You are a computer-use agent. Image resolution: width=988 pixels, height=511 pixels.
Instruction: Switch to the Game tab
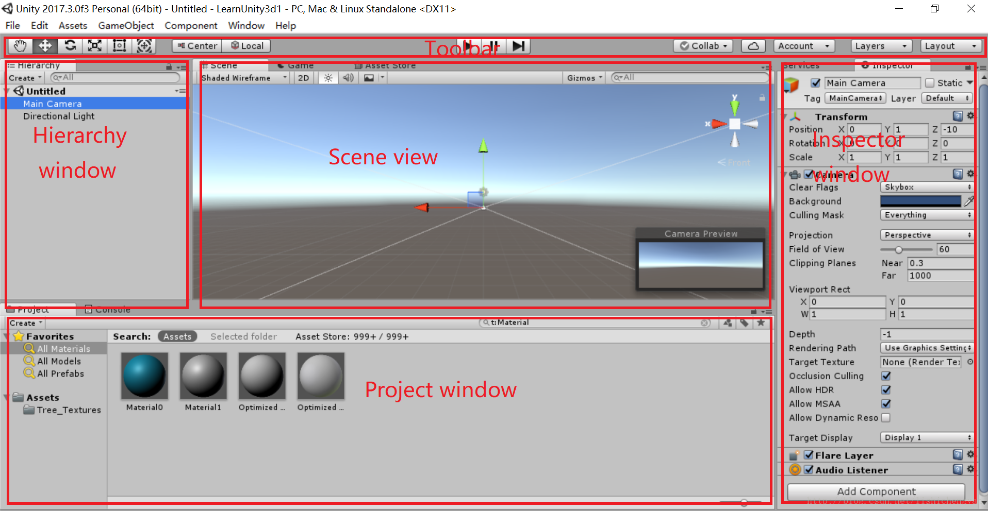click(296, 65)
